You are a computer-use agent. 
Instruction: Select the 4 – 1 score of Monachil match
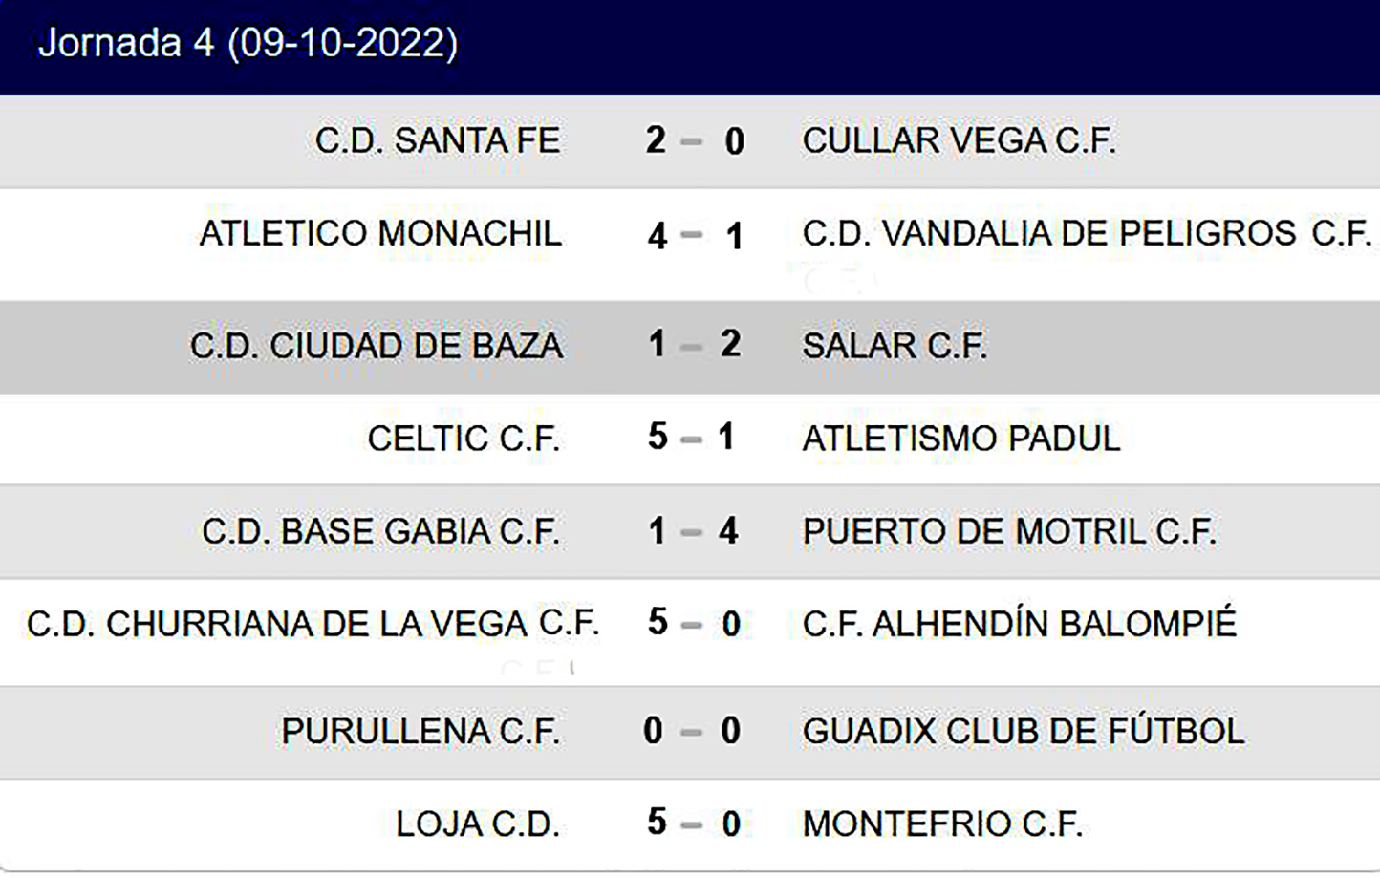pyautogui.click(x=694, y=235)
